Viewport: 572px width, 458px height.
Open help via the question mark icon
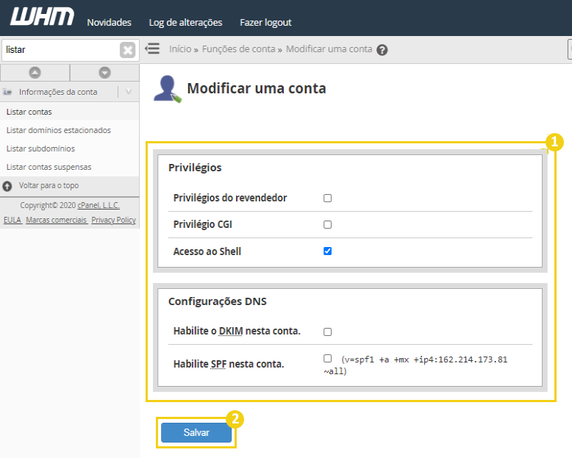(382, 50)
